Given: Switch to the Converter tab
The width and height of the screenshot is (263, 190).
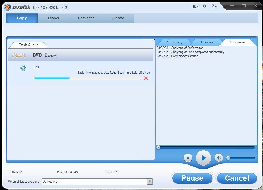Looking at the screenshot, I should pos(86,18).
